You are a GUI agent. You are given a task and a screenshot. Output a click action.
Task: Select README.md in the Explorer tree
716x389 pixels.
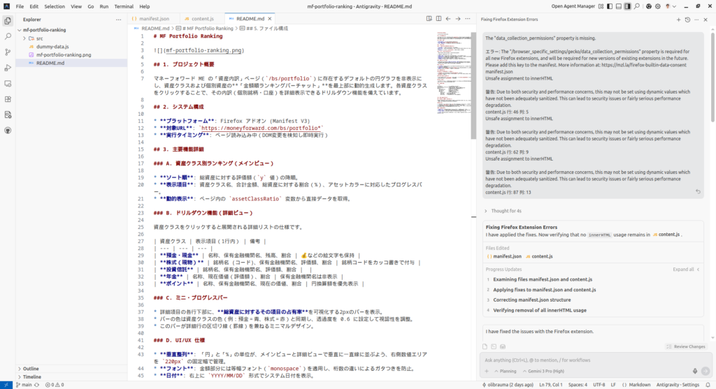(x=71, y=63)
